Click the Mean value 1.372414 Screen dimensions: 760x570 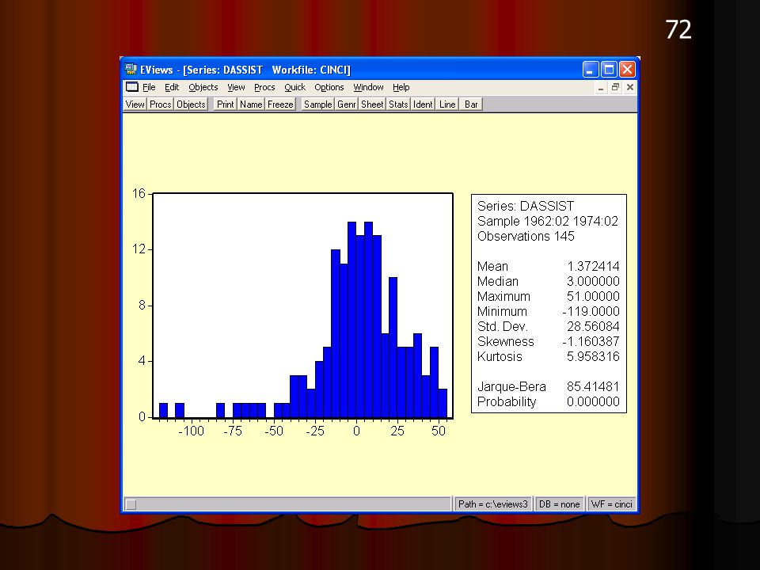tap(593, 266)
